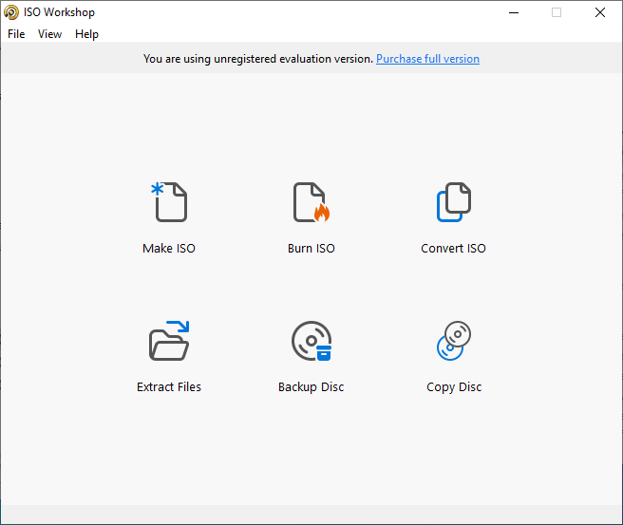Open the File menu
Viewport: 623px width, 525px height.
(x=16, y=34)
